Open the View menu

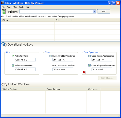(x=9, y=7)
